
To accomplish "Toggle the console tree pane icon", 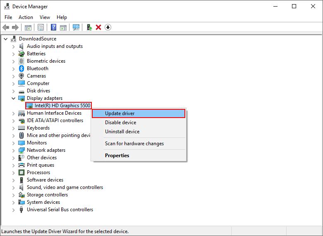I will pyautogui.click(x=28, y=27).
